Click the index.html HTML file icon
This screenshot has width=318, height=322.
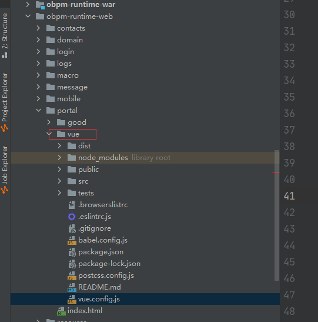(61, 311)
